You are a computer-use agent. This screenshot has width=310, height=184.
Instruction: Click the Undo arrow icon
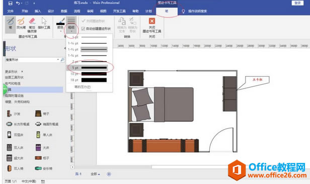18,3
